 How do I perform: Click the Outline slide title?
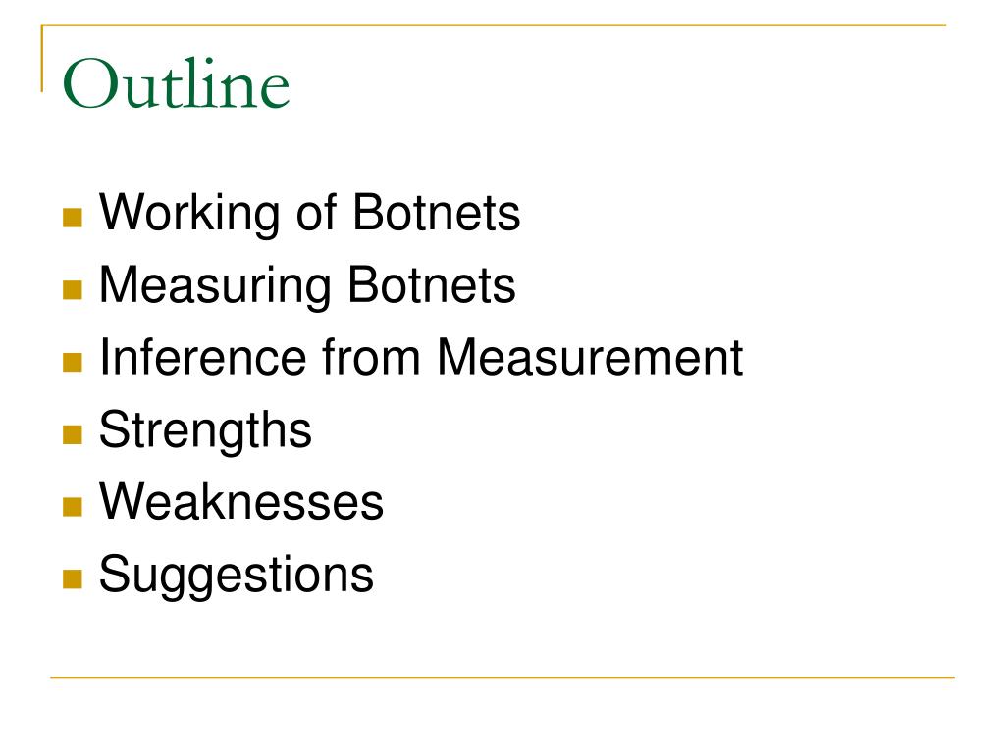coord(177,83)
